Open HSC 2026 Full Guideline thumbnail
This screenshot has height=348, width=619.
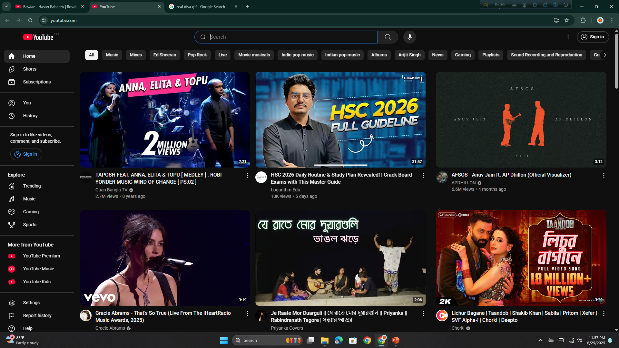click(340, 120)
